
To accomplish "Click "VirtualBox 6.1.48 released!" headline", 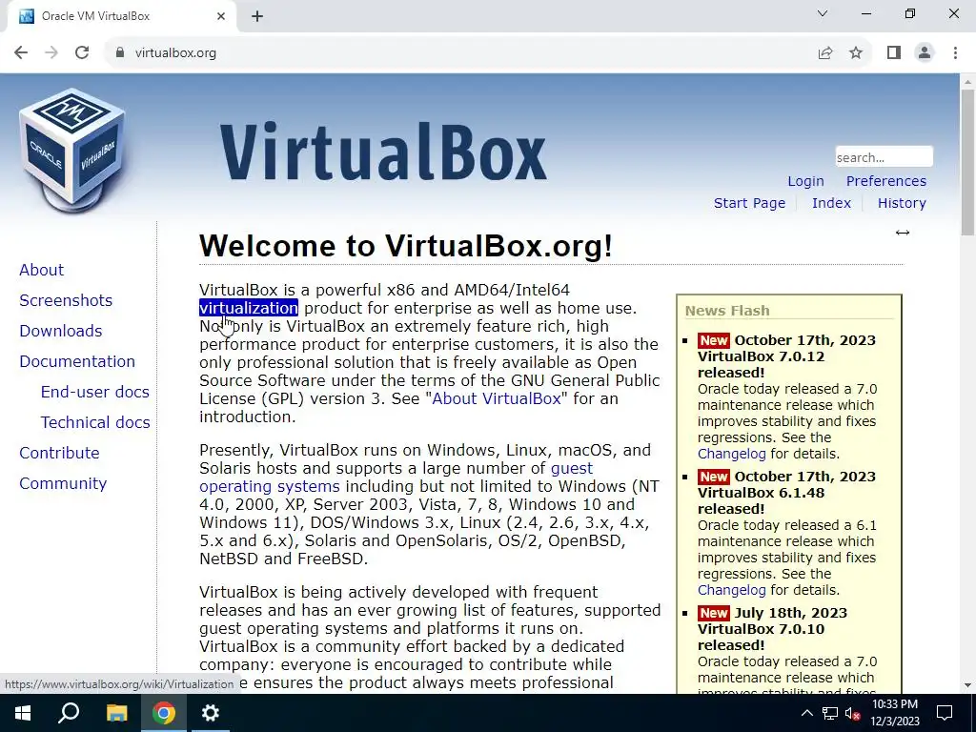I will [x=761, y=501].
